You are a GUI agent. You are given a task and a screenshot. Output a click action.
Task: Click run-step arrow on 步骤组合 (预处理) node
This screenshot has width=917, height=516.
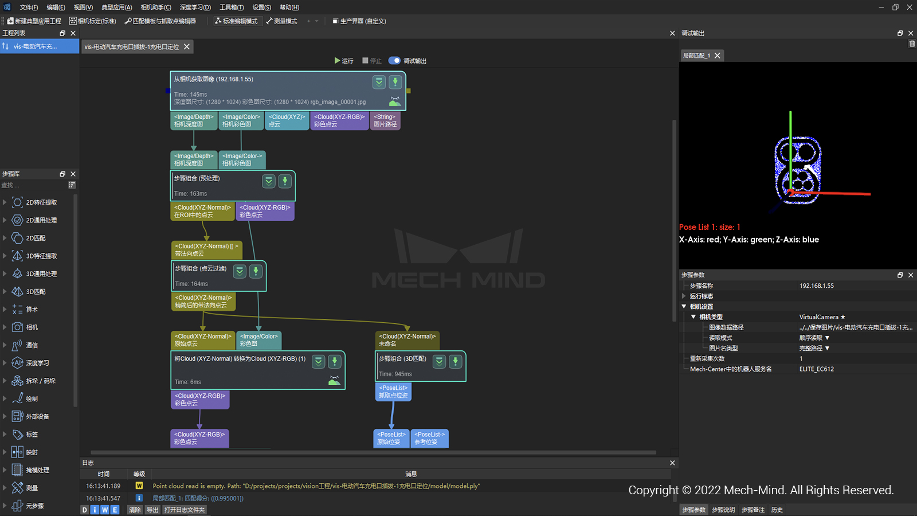pos(285,181)
